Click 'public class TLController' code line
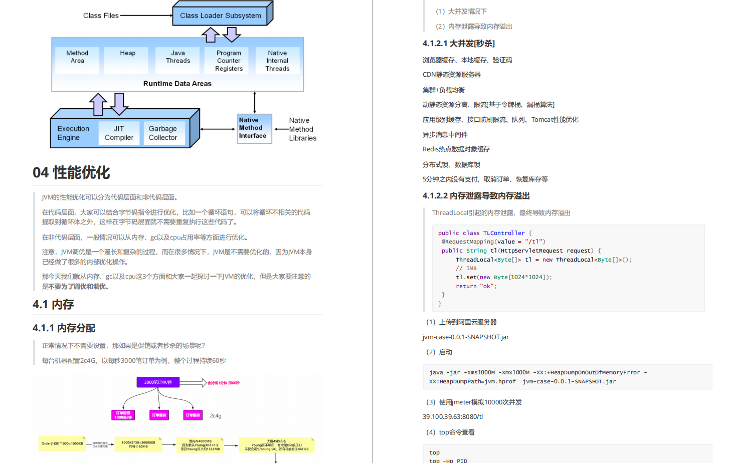 [485, 233]
